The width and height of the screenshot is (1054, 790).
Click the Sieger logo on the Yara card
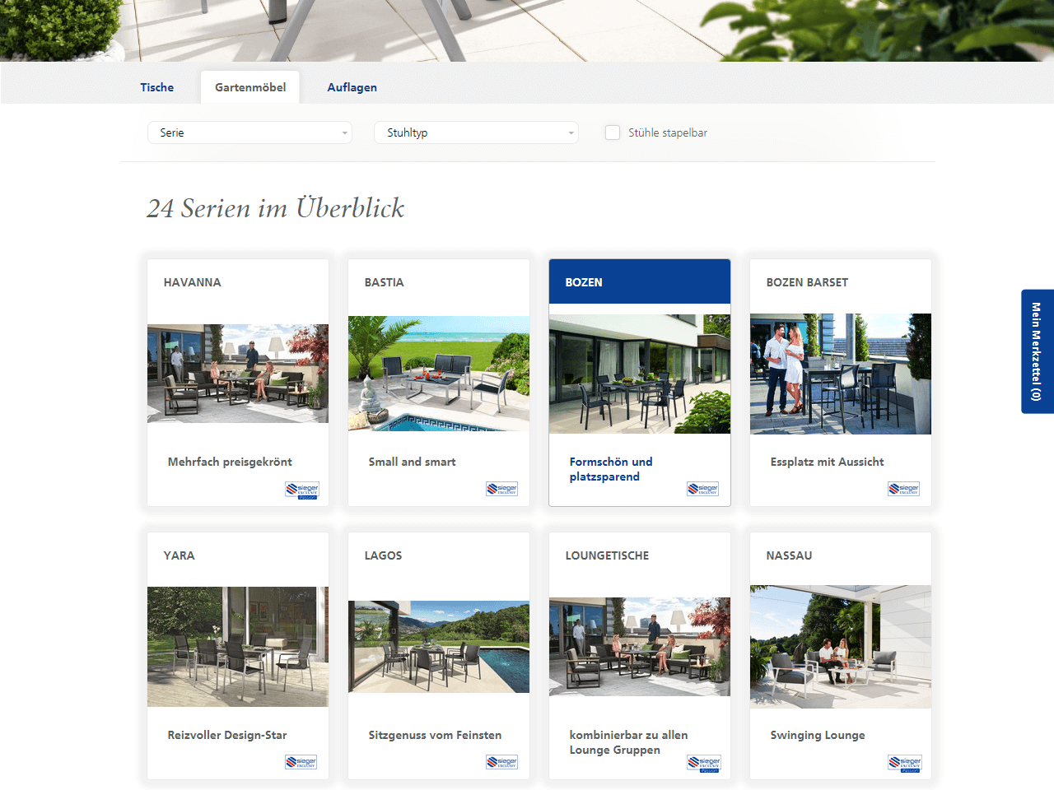pyautogui.click(x=301, y=762)
